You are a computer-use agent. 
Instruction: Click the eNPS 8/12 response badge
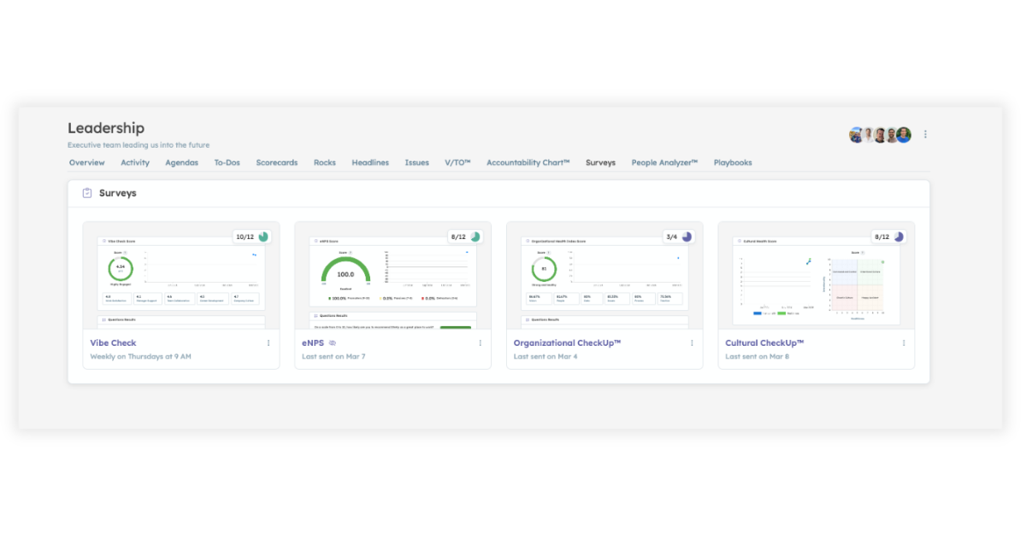click(464, 237)
